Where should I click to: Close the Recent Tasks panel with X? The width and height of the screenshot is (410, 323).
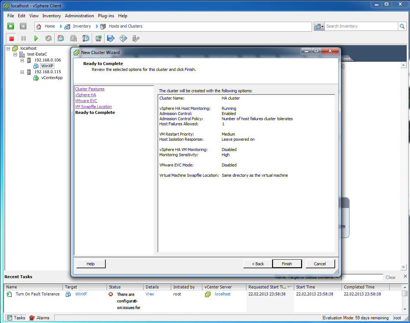pos(405,276)
